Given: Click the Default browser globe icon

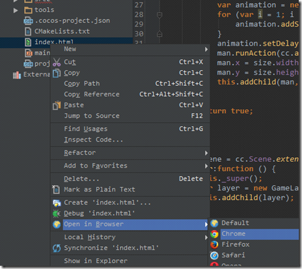Looking at the screenshot, I should point(214,223).
